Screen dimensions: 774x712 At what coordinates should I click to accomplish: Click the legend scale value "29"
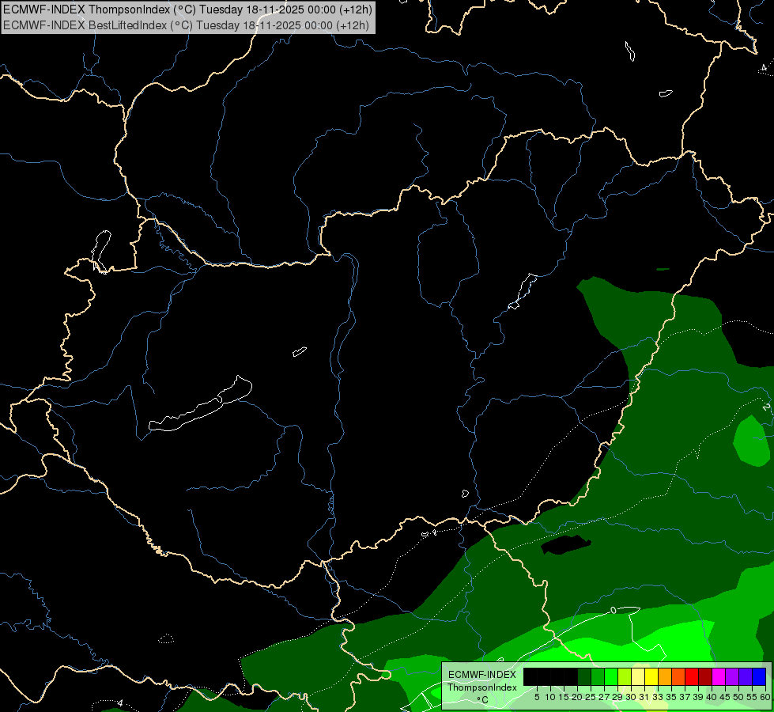tap(617, 697)
